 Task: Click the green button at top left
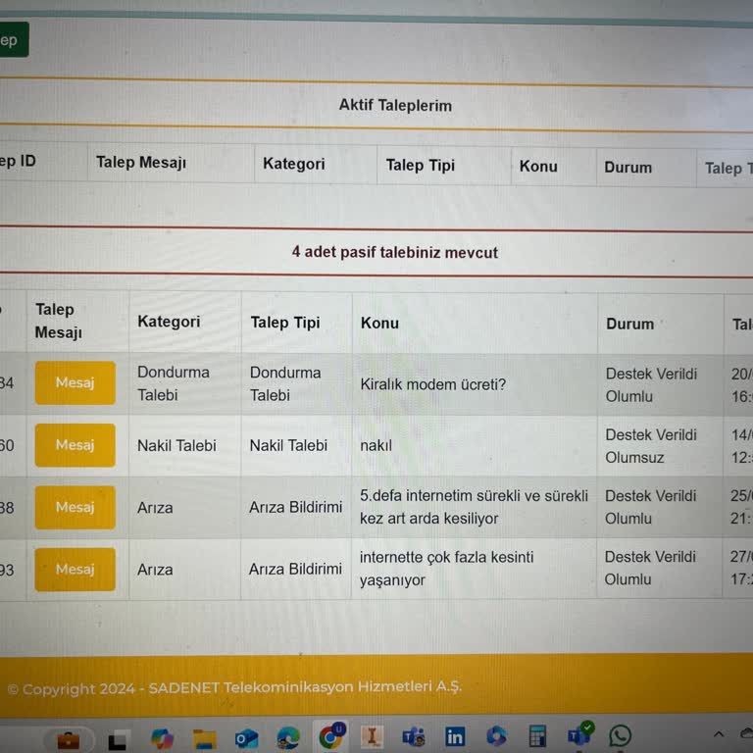click(14, 40)
